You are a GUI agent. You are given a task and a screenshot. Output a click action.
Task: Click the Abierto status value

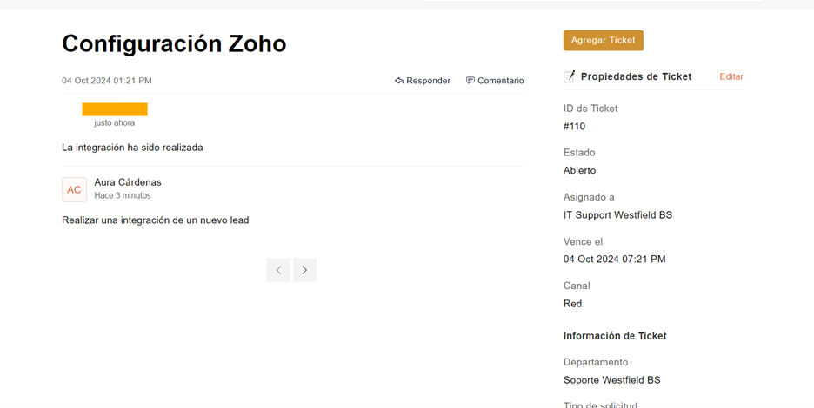pos(579,170)
